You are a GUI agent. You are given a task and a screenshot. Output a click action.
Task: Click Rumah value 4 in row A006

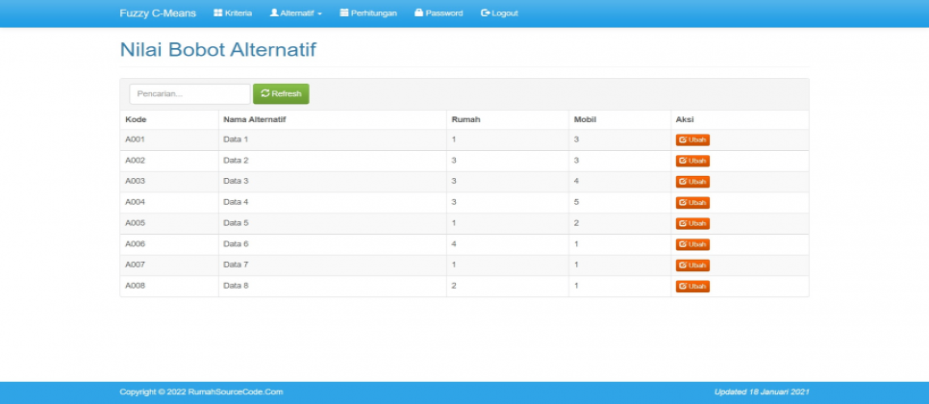pyautogui.click(x=508, y=244)
